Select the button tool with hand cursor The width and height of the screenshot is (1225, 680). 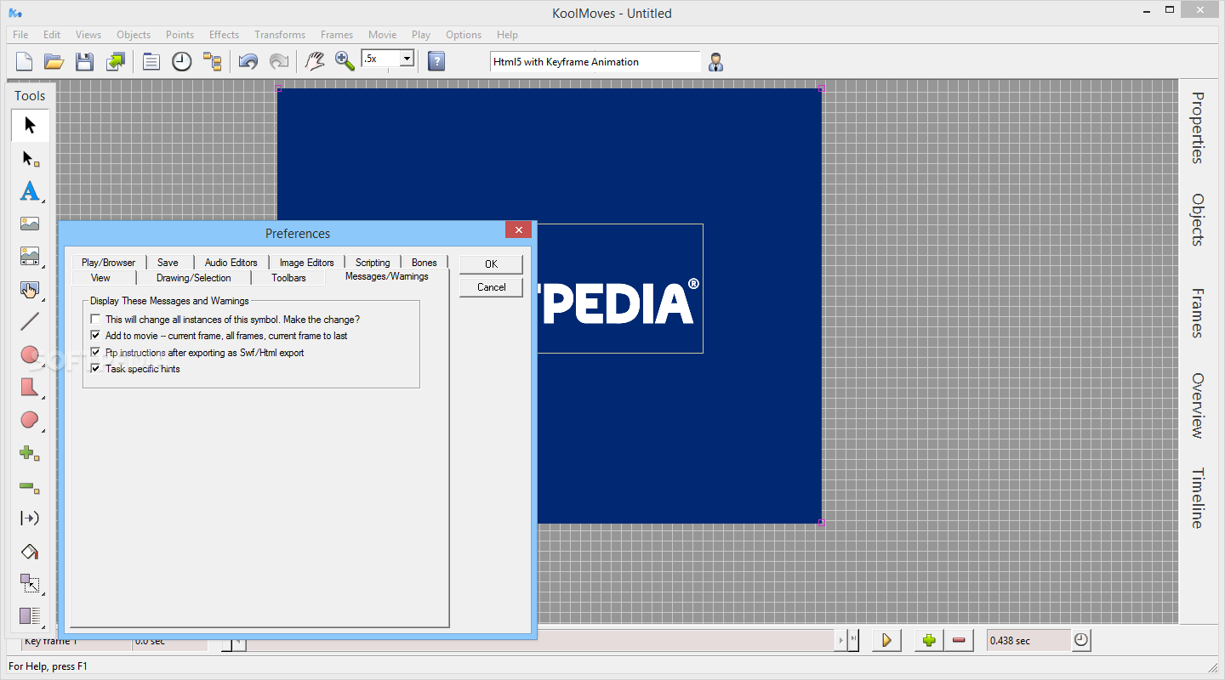pos(30,290)
